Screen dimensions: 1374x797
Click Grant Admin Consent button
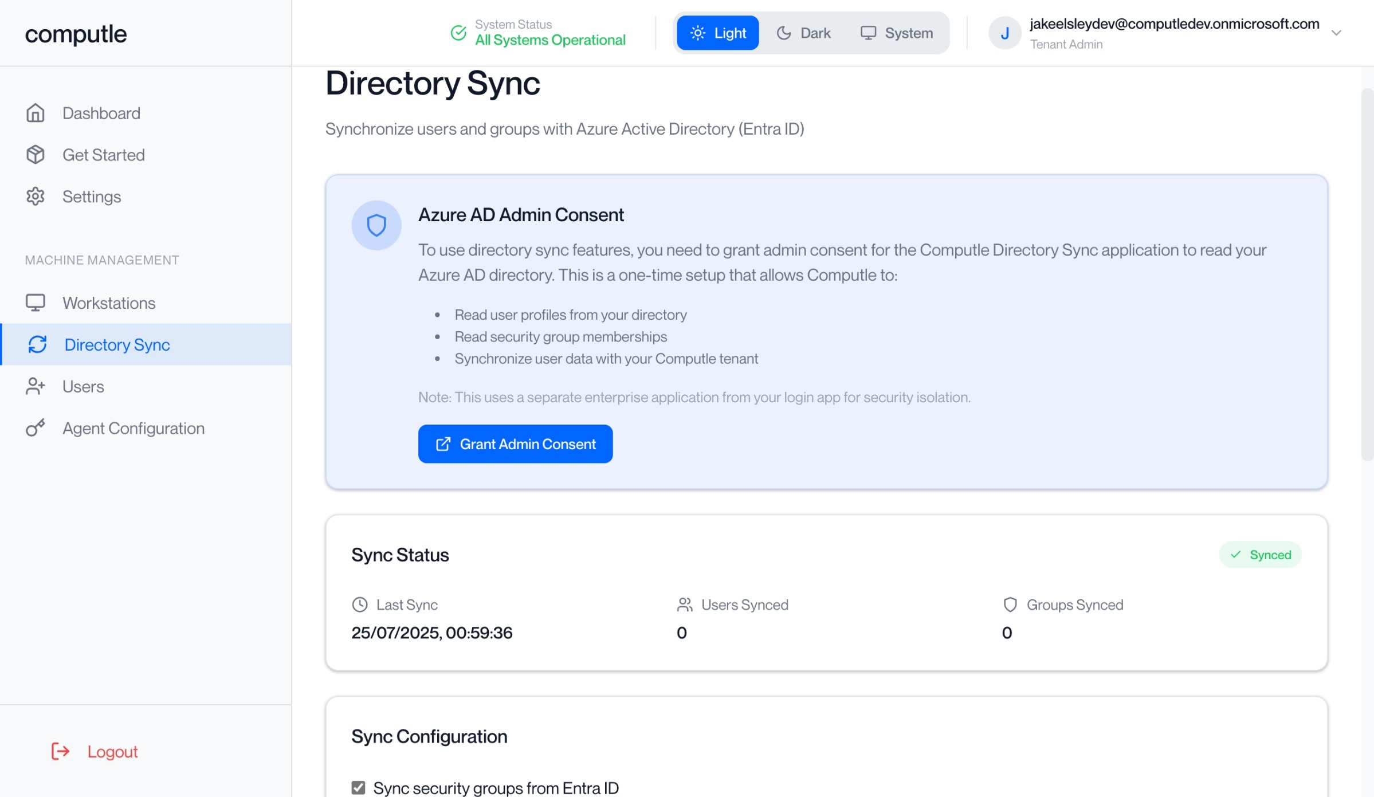pos(515,443)
